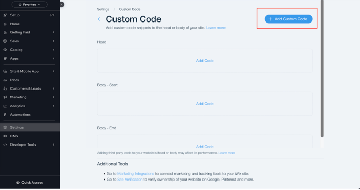Open the Favorites dropdown
Image resolution: width=360 pixels, height=190 pixels.
[29, 4]
